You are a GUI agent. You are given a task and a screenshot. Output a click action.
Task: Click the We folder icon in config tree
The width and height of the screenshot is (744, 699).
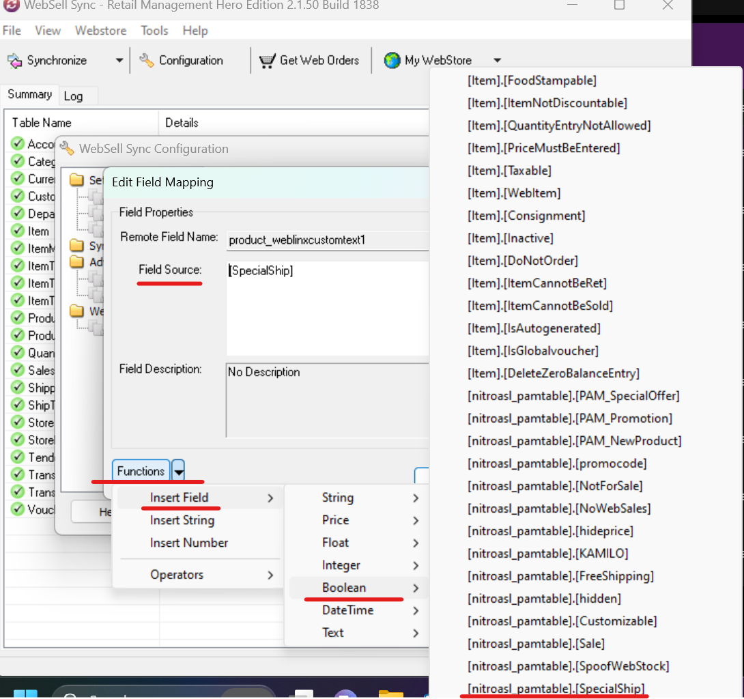[x=76, y=311]
